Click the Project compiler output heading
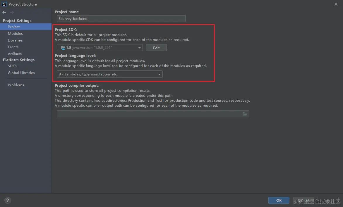The image size is (343, 207). pyautogui.click(x=77, y=85)
